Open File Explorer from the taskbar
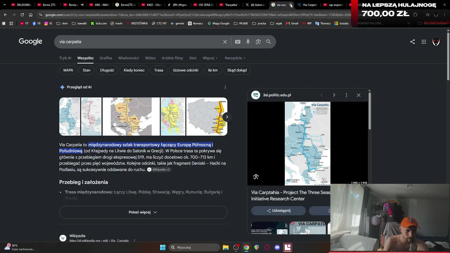This screenshot has width=450, height=253. (226, 247)
